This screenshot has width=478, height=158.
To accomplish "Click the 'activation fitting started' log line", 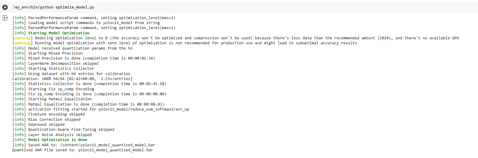I will point(101,109).
